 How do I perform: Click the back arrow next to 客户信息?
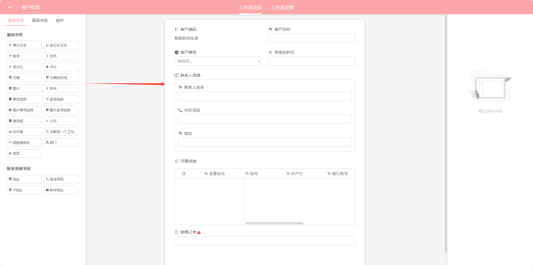(x=10, y=7)
